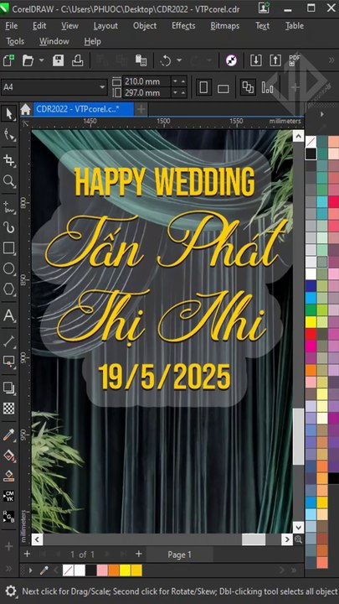Save the document with the disk icon
The width and height of the screenshot is (339, 604).
[58, 60]
